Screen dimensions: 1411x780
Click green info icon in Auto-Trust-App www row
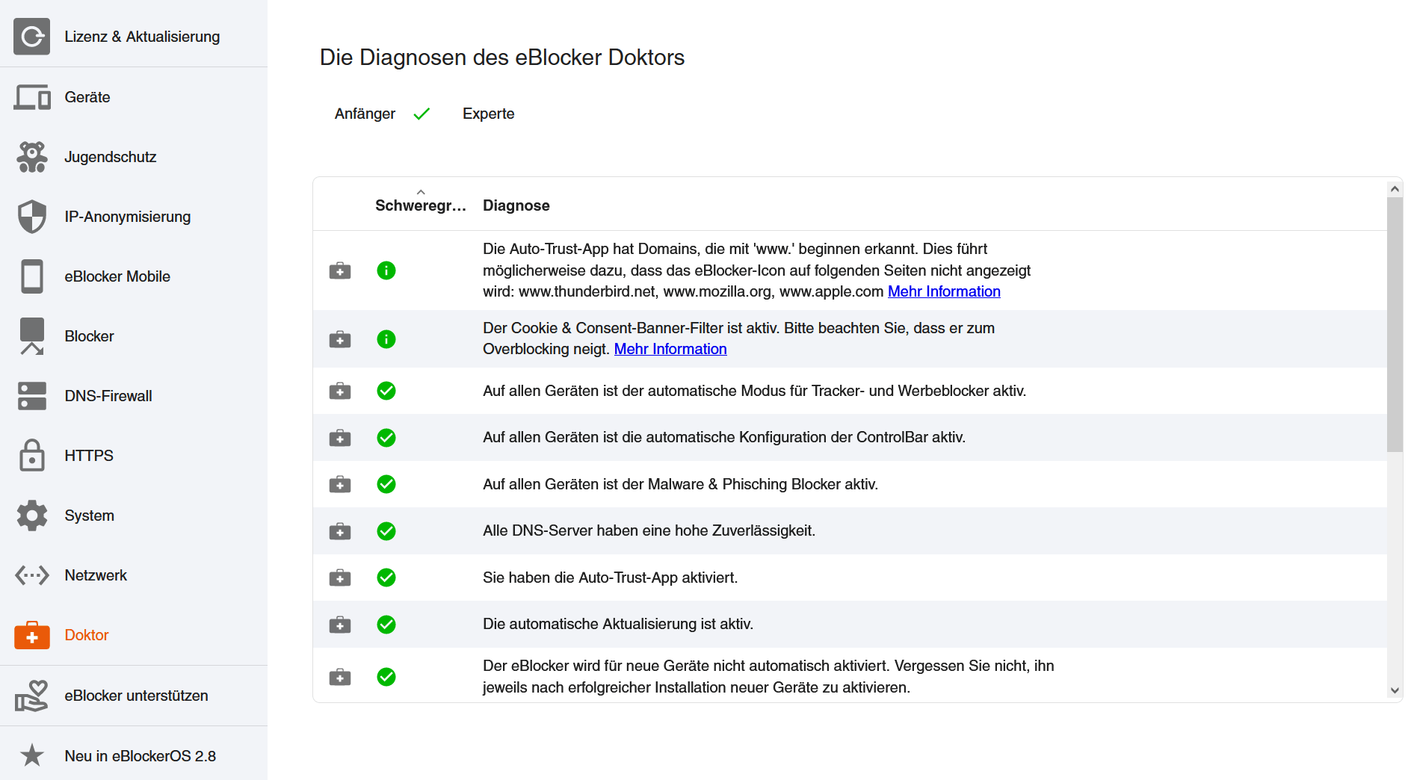(386, 270)
